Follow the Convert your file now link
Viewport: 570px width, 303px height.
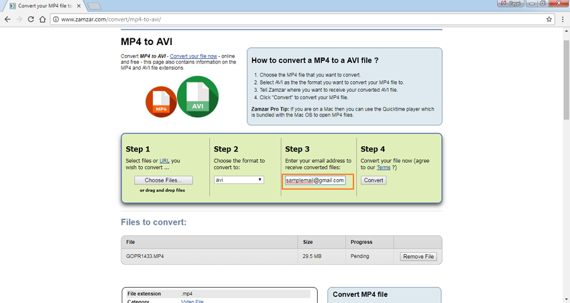pyautogui.click(x=193, y=56)
